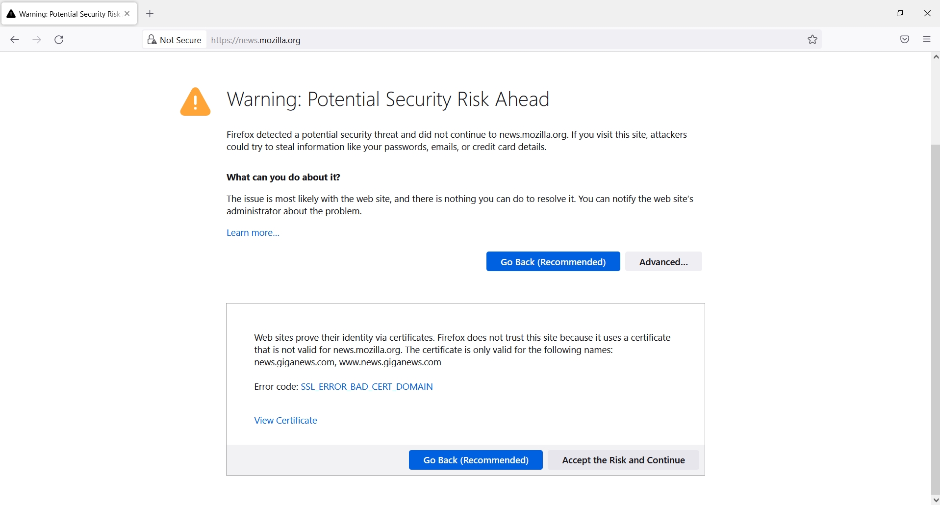940x505 pixels.
Task: Click inside the address bar
Action: click(x=392, y=40)
